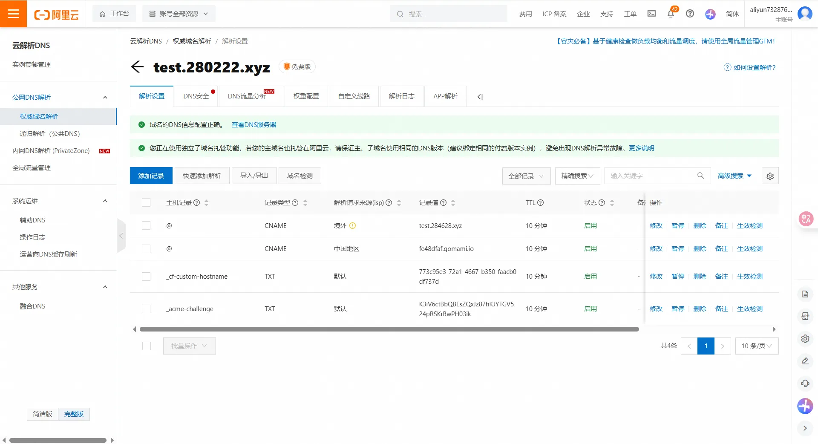
Task: Open the table column settings gear
Action: (770, 176)
